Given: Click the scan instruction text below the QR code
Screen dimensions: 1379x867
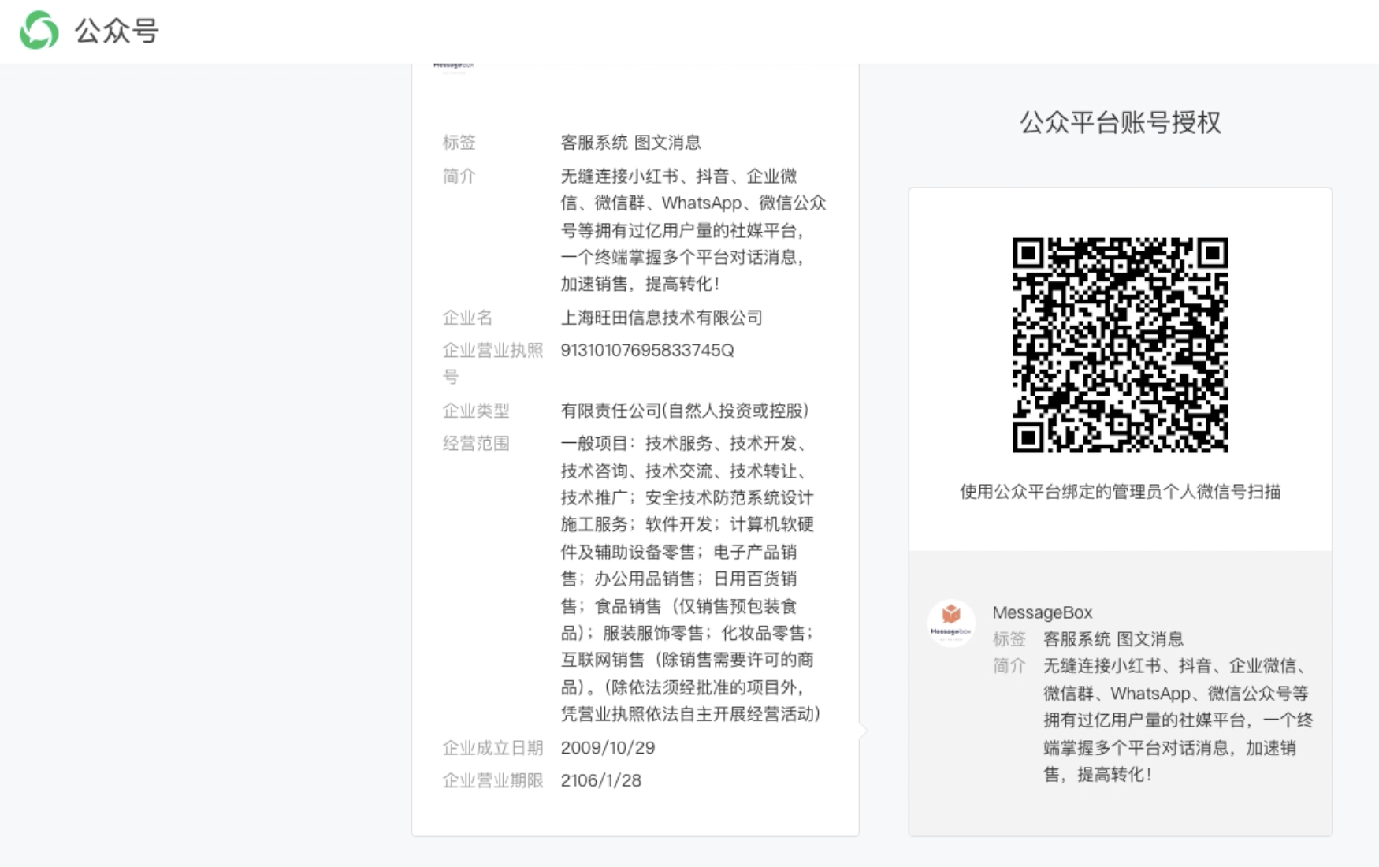Looking at the screenshot, I should tap(1120, 489).
